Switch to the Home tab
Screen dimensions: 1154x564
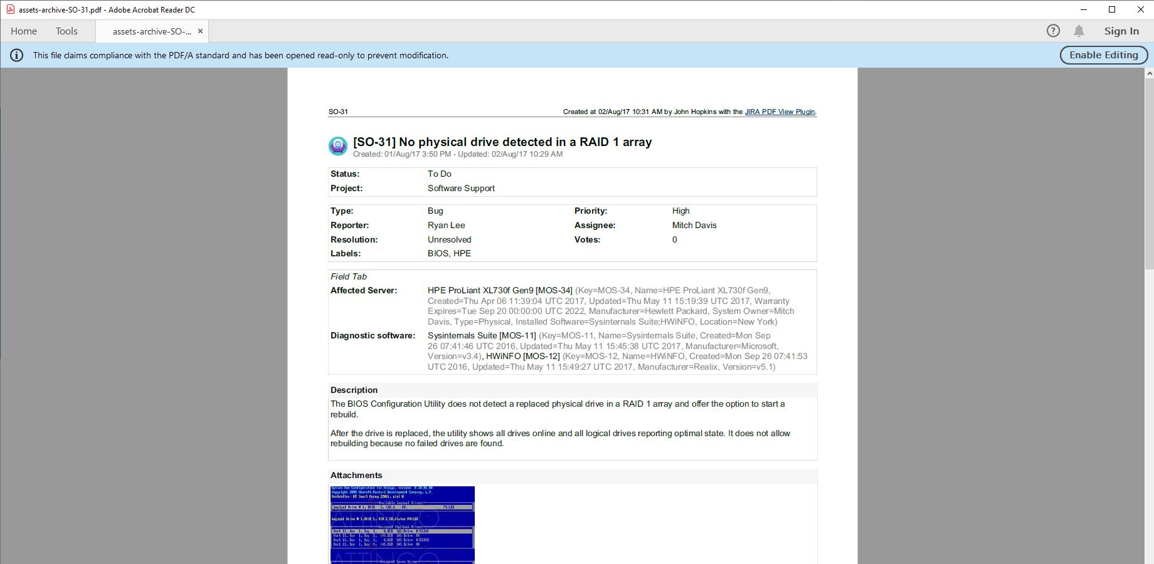[x=24, y=31]
